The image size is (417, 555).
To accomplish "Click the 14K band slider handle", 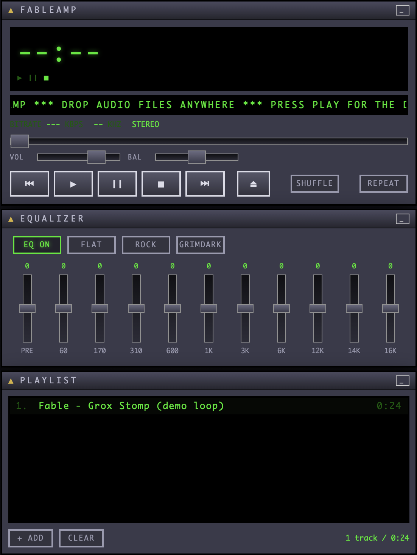I will click(354, 309).
